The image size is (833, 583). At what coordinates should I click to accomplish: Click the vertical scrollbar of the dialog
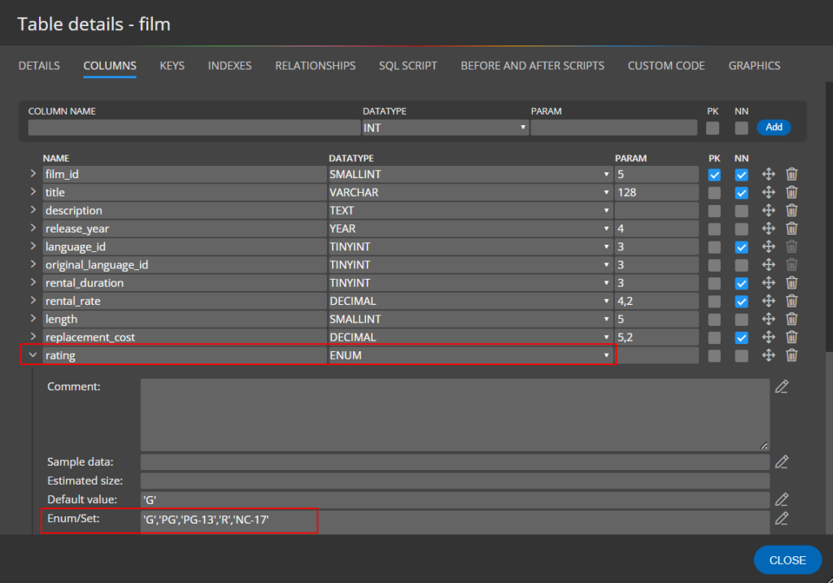coord(829,217)
